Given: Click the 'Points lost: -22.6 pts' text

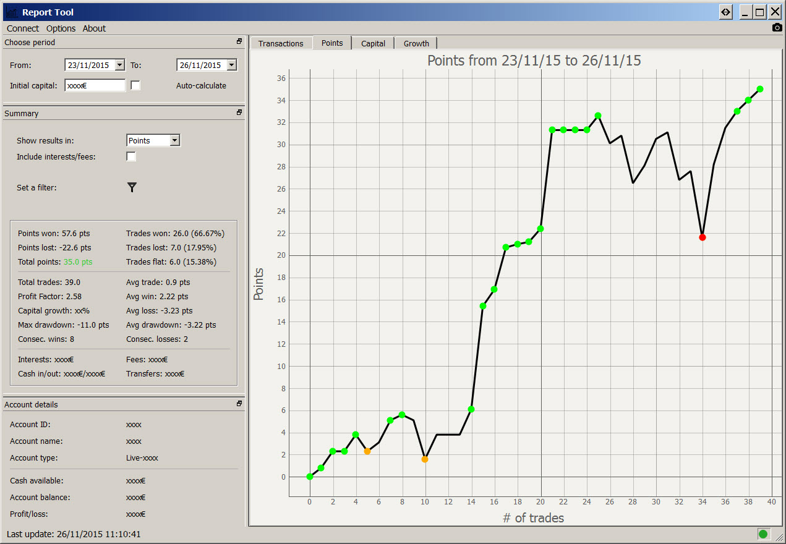Looking at the screenshot, I should tap(54, 248).
